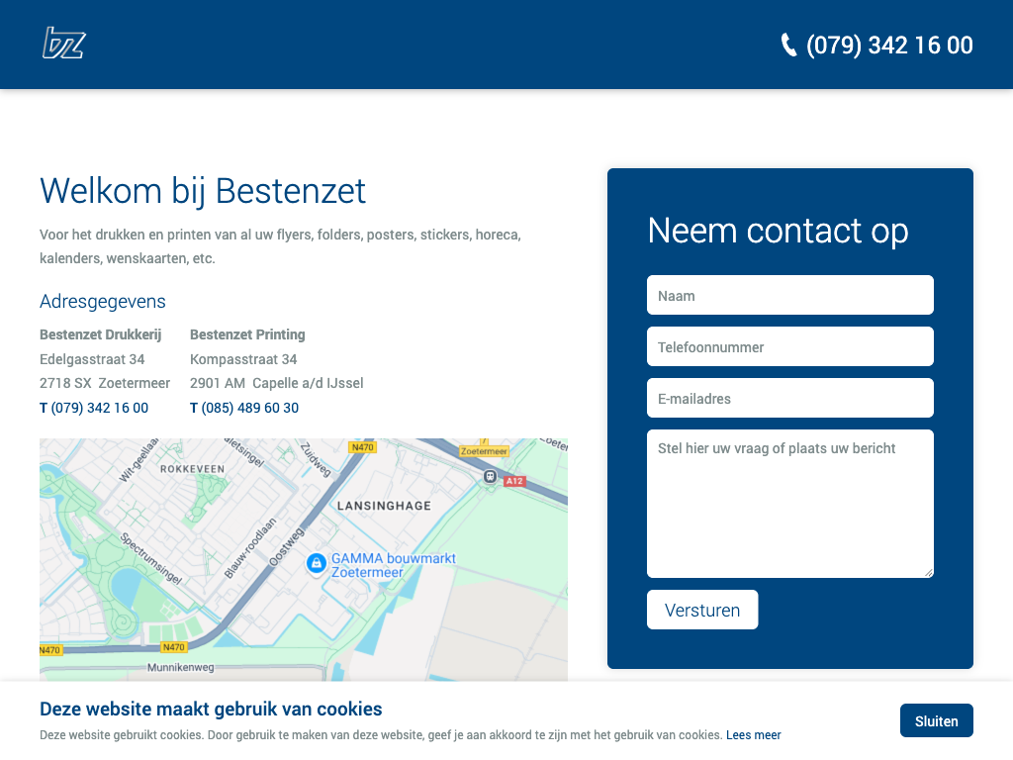Click the Lansinghage label on the map

385,506
